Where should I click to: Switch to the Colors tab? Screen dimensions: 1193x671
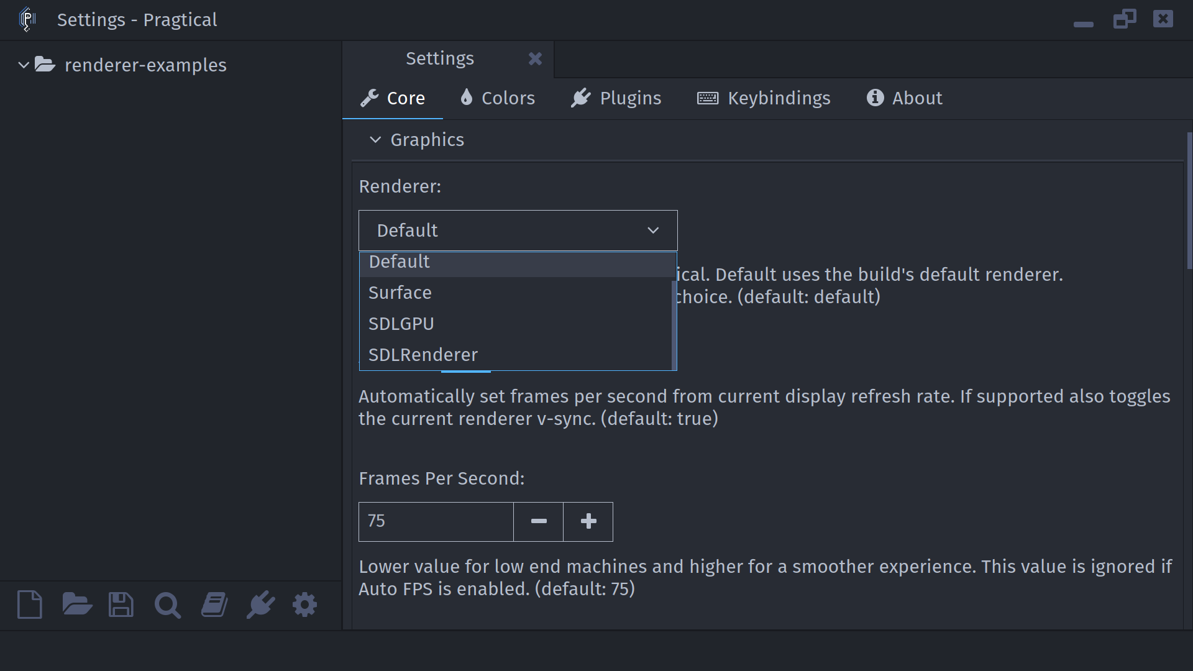(x=497, y=98)
